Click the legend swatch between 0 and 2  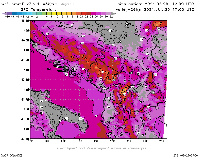pyautogui.click(x=34, y=13)
